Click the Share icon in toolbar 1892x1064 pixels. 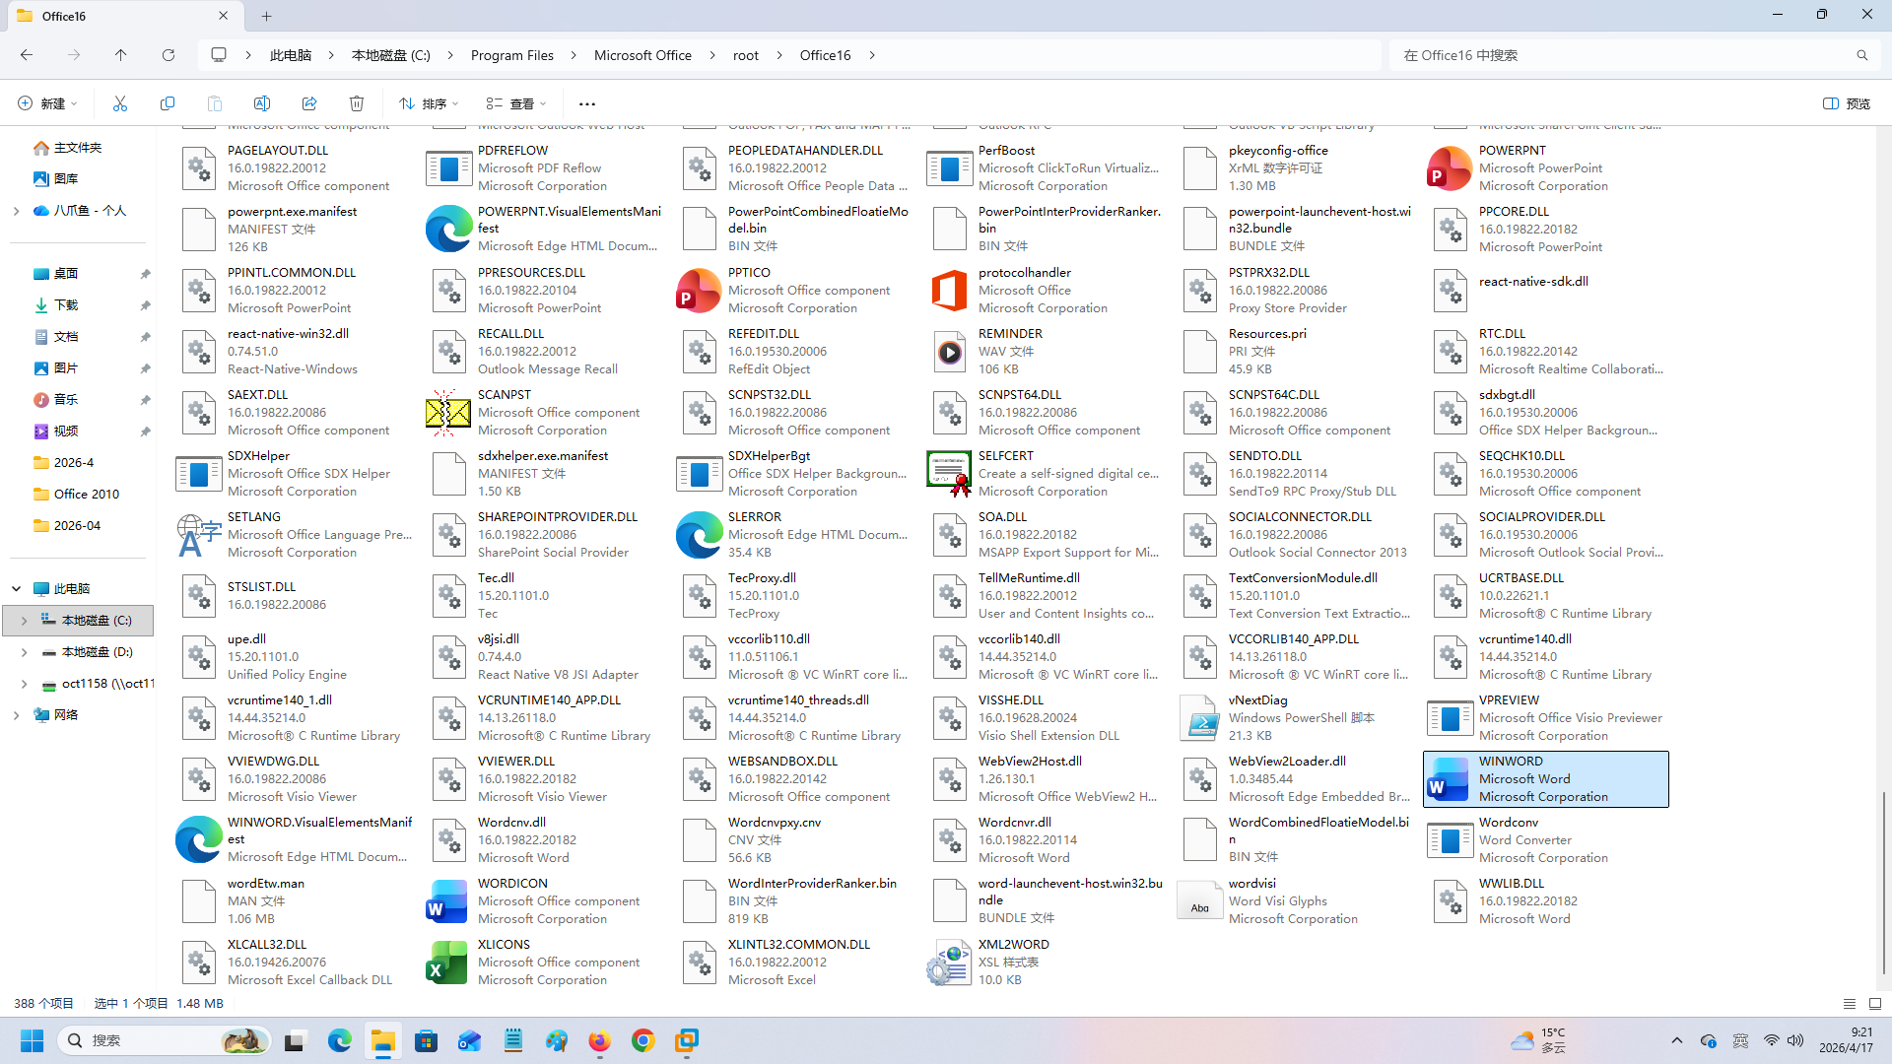pos(309,103)
